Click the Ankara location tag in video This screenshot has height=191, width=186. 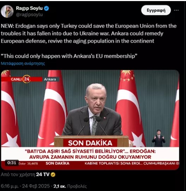(x=50, y=79)
